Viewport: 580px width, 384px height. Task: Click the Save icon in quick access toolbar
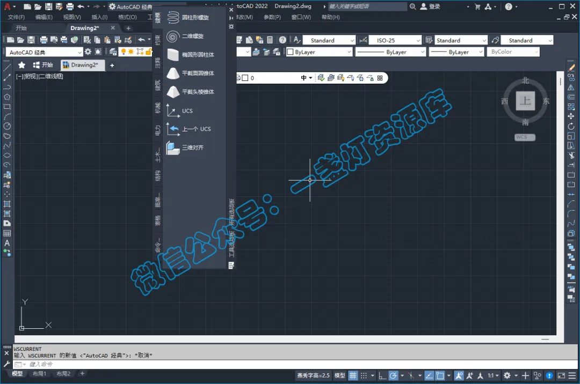point(48,6)
